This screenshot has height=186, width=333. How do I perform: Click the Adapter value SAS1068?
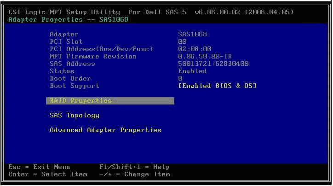(x=192, y=34)
